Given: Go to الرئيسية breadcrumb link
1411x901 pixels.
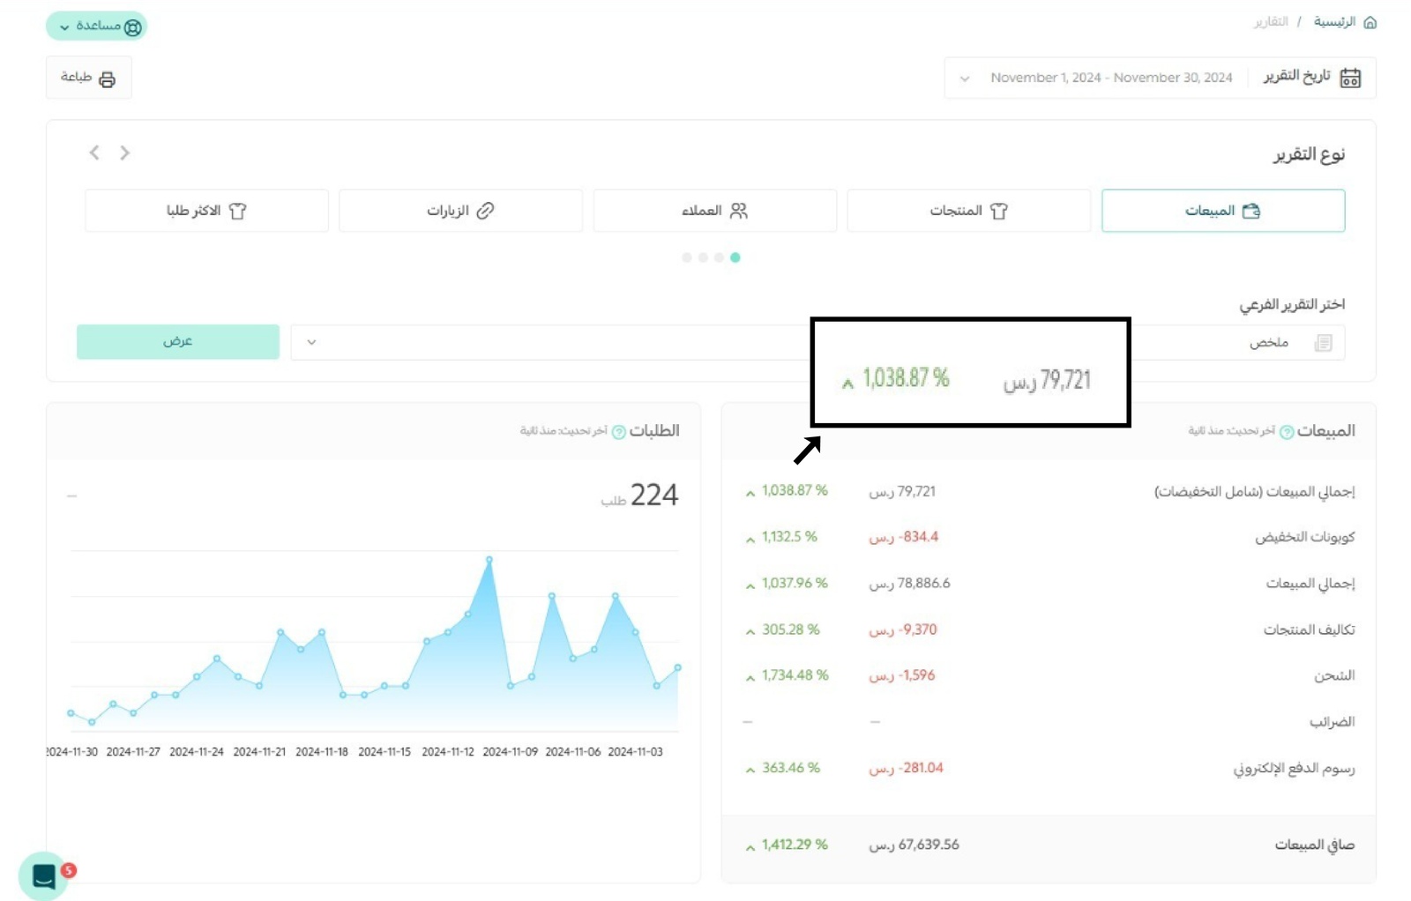Looking at the screenshot, I should (x=1334, y=22).
